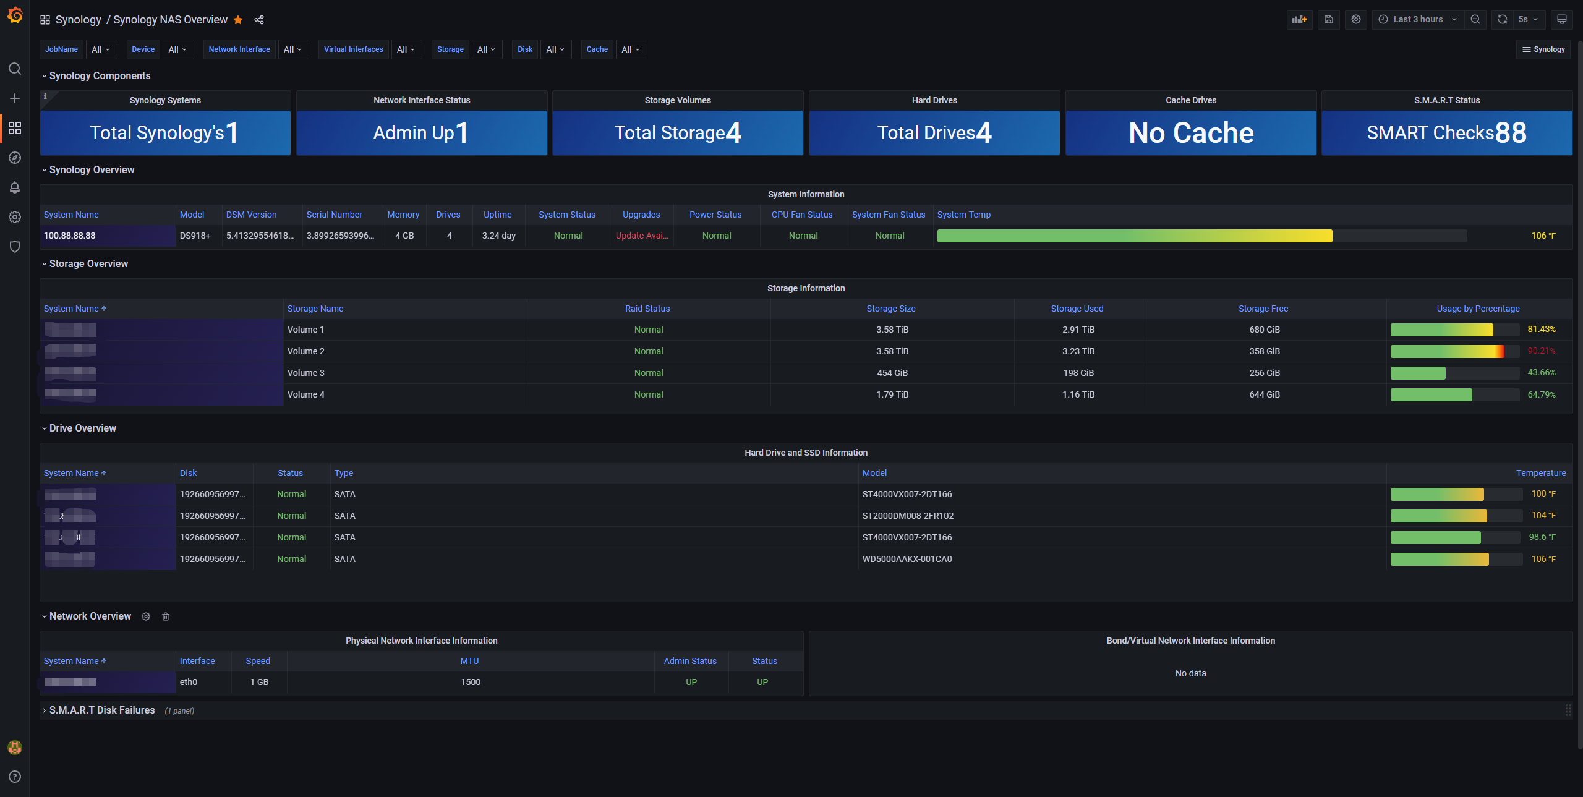This screenshot has width=1583, height=797.
Task: Delete the Network Overview row via trash icon
Action: [166, 616]
